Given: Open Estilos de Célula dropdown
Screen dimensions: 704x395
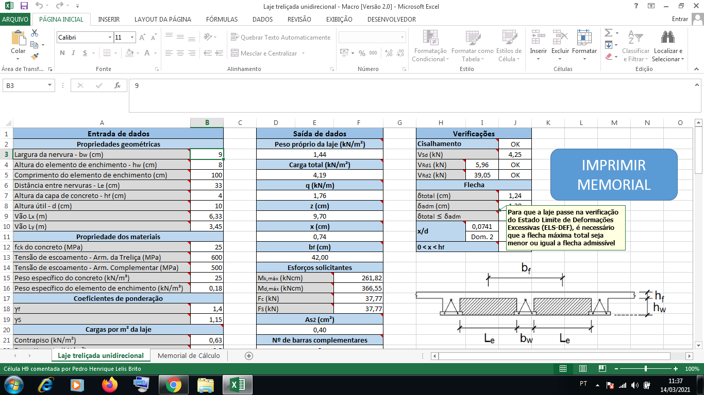Looking at the screenshot, I should point(509,46).
